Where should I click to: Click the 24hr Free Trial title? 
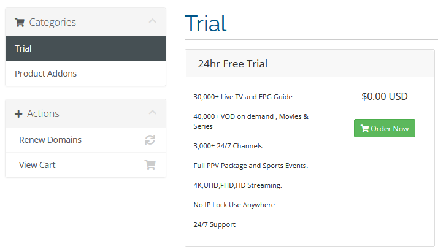(232, 64)
